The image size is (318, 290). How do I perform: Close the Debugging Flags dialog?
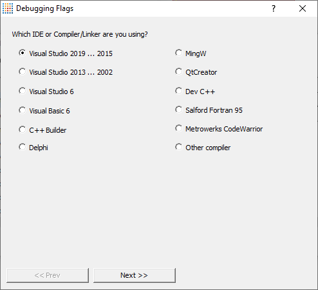(303, 8)
